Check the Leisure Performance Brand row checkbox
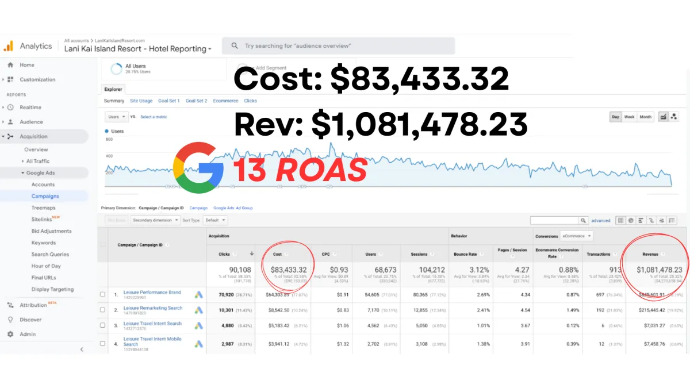Viewport: 690px width, 388px height. (103, 294)
